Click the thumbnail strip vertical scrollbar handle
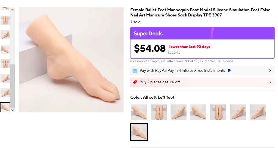Screen dimensions: 278x148 click(12, 85)
